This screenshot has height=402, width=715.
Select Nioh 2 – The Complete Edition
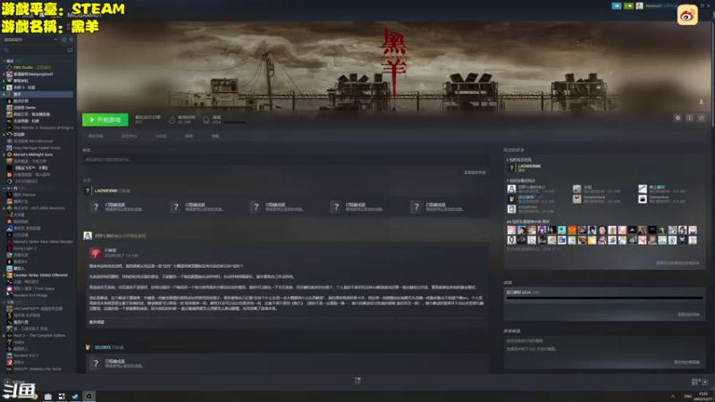coord(39,336)
